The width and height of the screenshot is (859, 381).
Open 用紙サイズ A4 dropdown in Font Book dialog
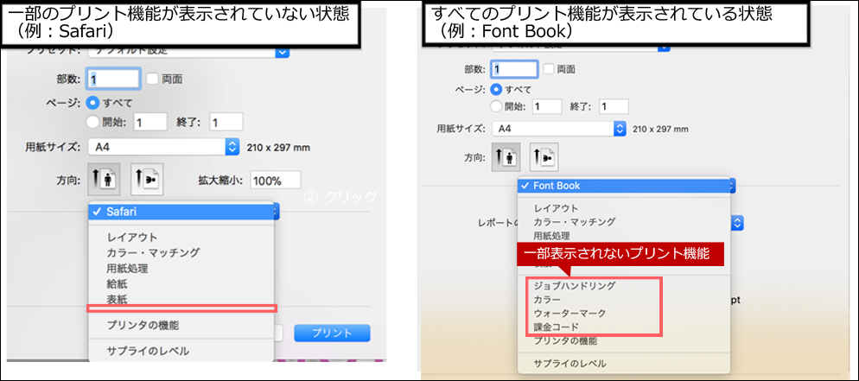[x=559, y=129]
